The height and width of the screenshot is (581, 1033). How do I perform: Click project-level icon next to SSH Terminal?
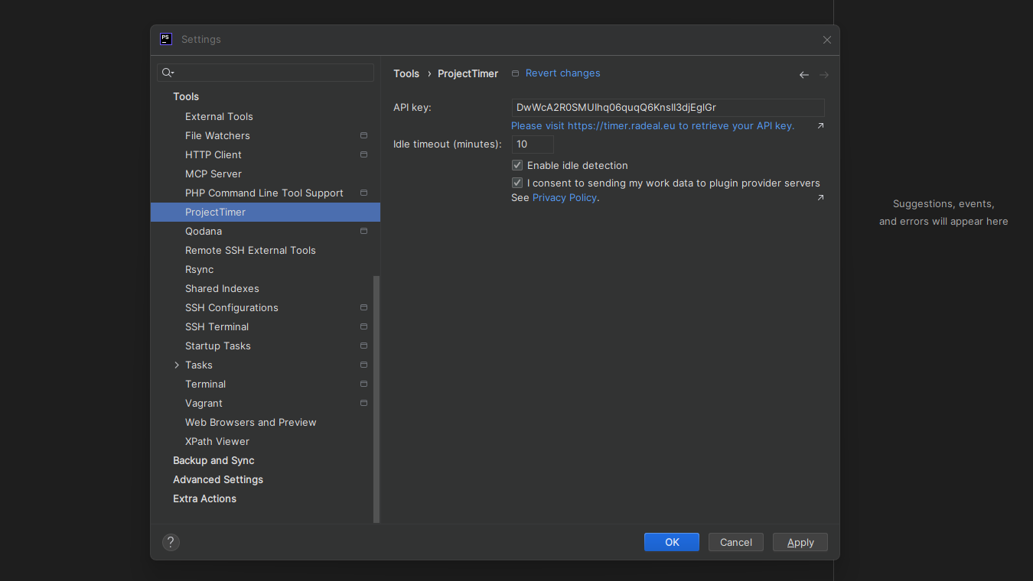pos(363,326)
